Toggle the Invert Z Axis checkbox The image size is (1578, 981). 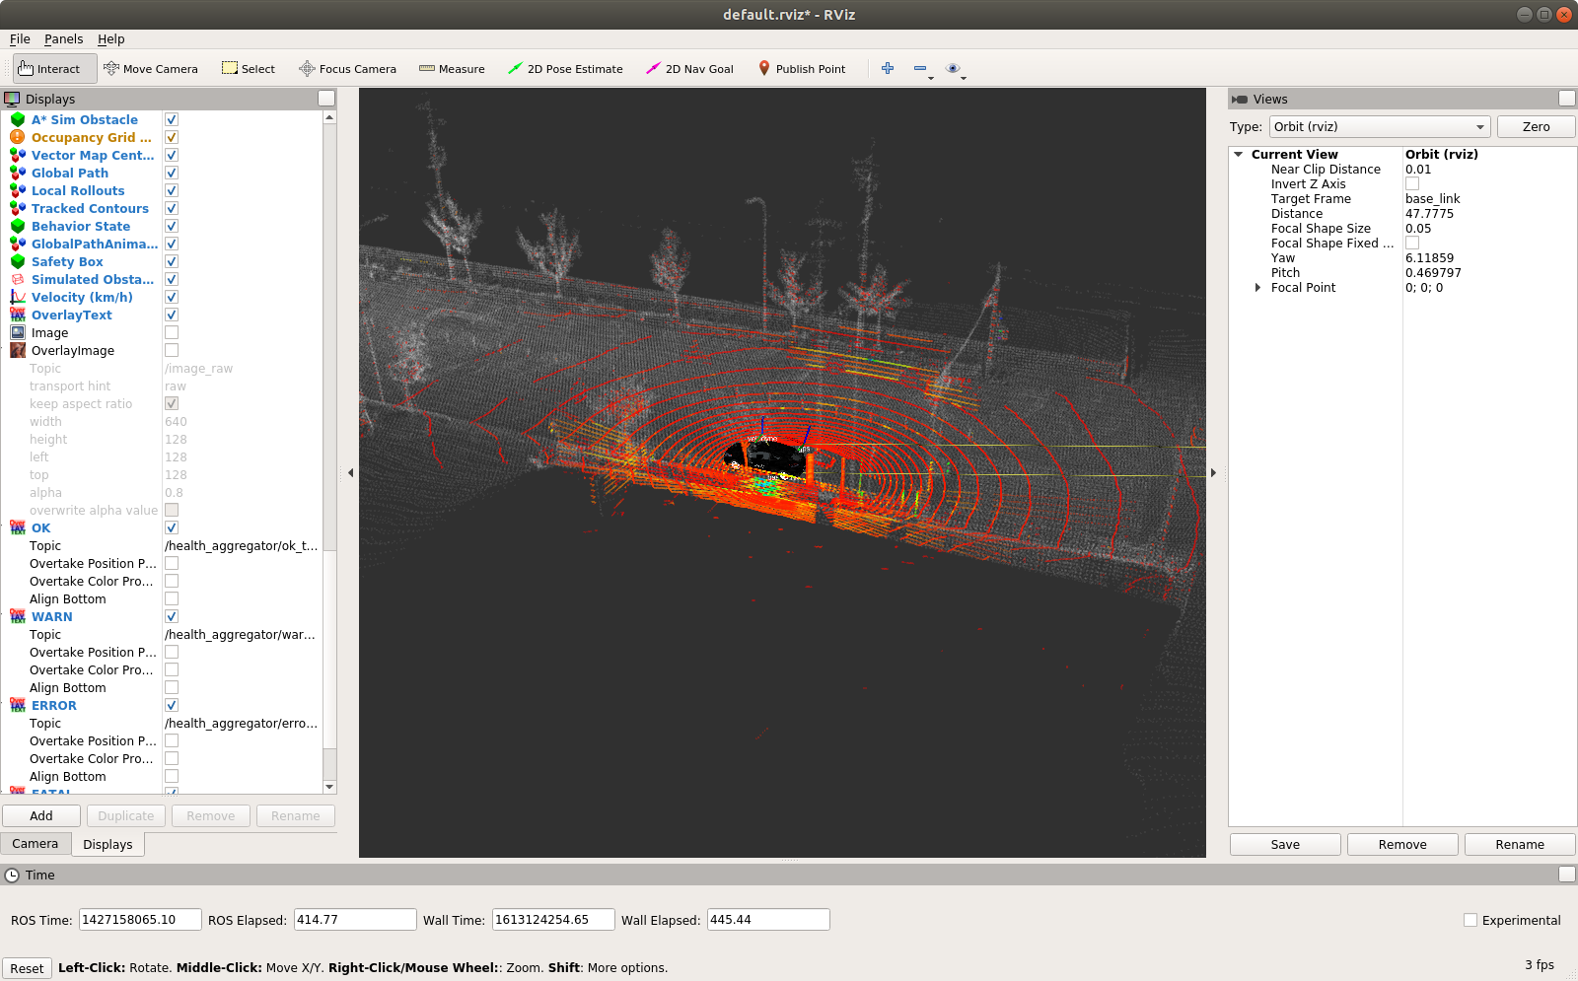[x=1412, y=183]
